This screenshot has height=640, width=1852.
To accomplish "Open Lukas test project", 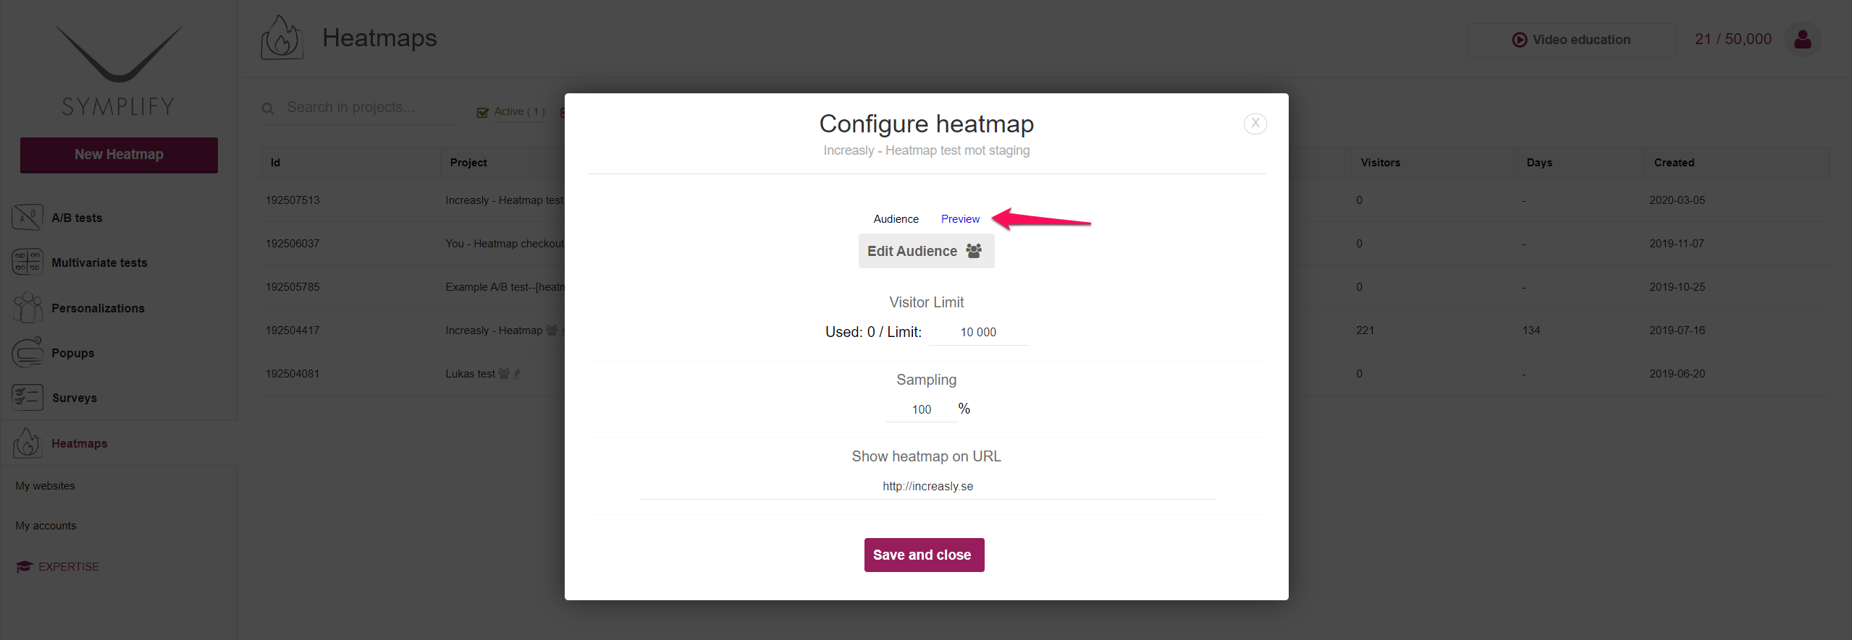I will [470, 374].
